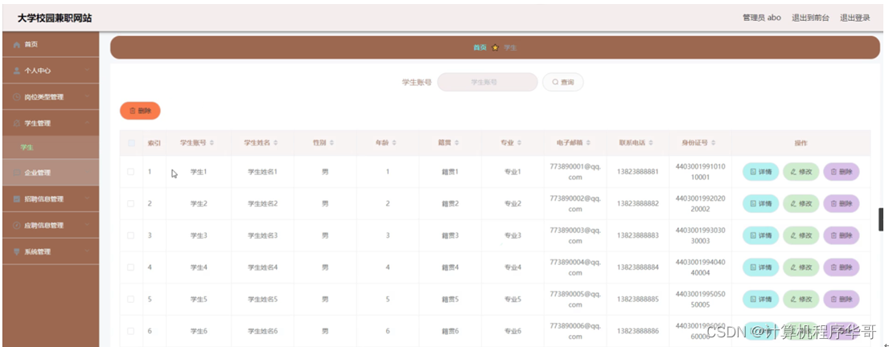Image resolution: width=889 pixels, height=347 pixels.
Task: Click purple 删除 for row 学生3
Action: (842, 235)
